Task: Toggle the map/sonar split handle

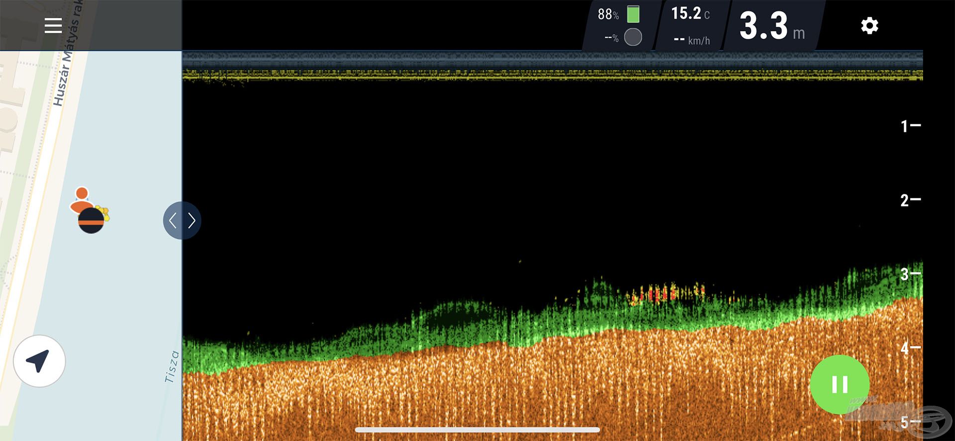Action: pos(182,220)
